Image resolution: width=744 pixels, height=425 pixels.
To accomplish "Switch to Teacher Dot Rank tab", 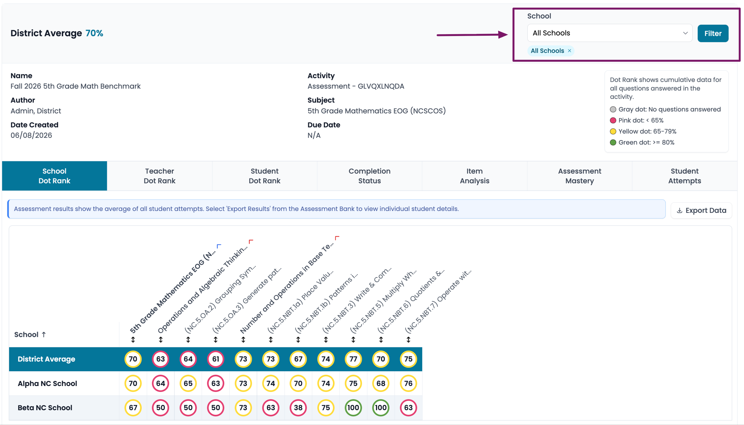I will coord(160,176).
